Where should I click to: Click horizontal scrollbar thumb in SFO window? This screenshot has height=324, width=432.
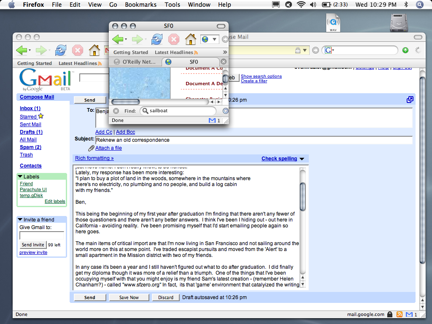125,102
